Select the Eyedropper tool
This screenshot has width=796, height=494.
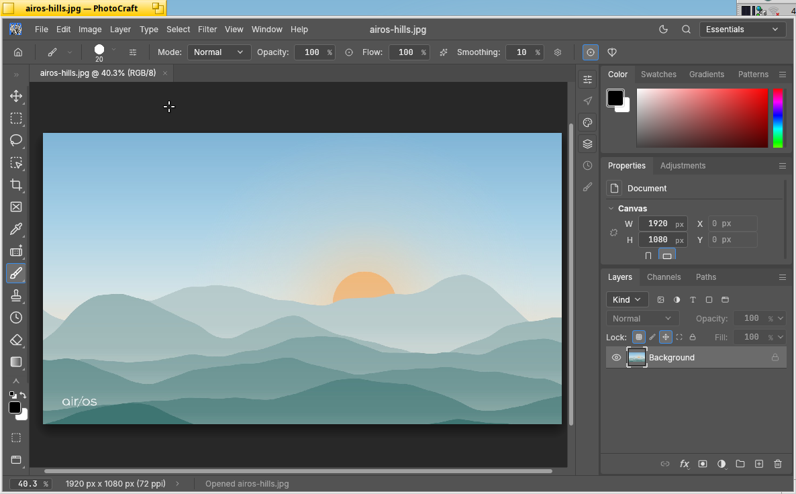(x=16, y=229)
